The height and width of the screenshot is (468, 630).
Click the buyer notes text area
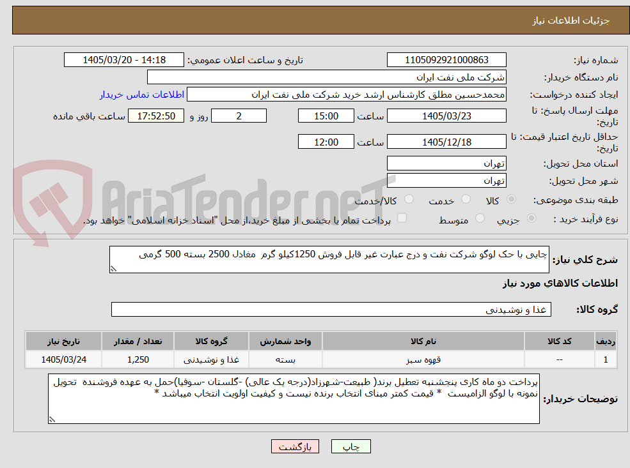(294, 398)
